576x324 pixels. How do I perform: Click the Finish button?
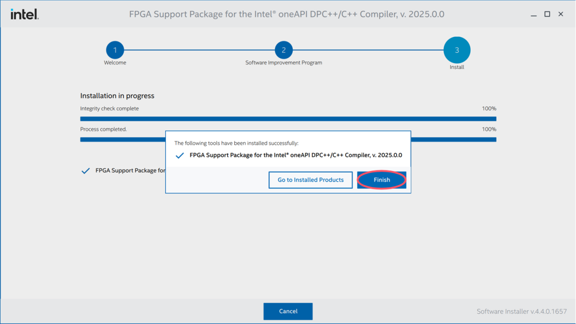[381, 180]
